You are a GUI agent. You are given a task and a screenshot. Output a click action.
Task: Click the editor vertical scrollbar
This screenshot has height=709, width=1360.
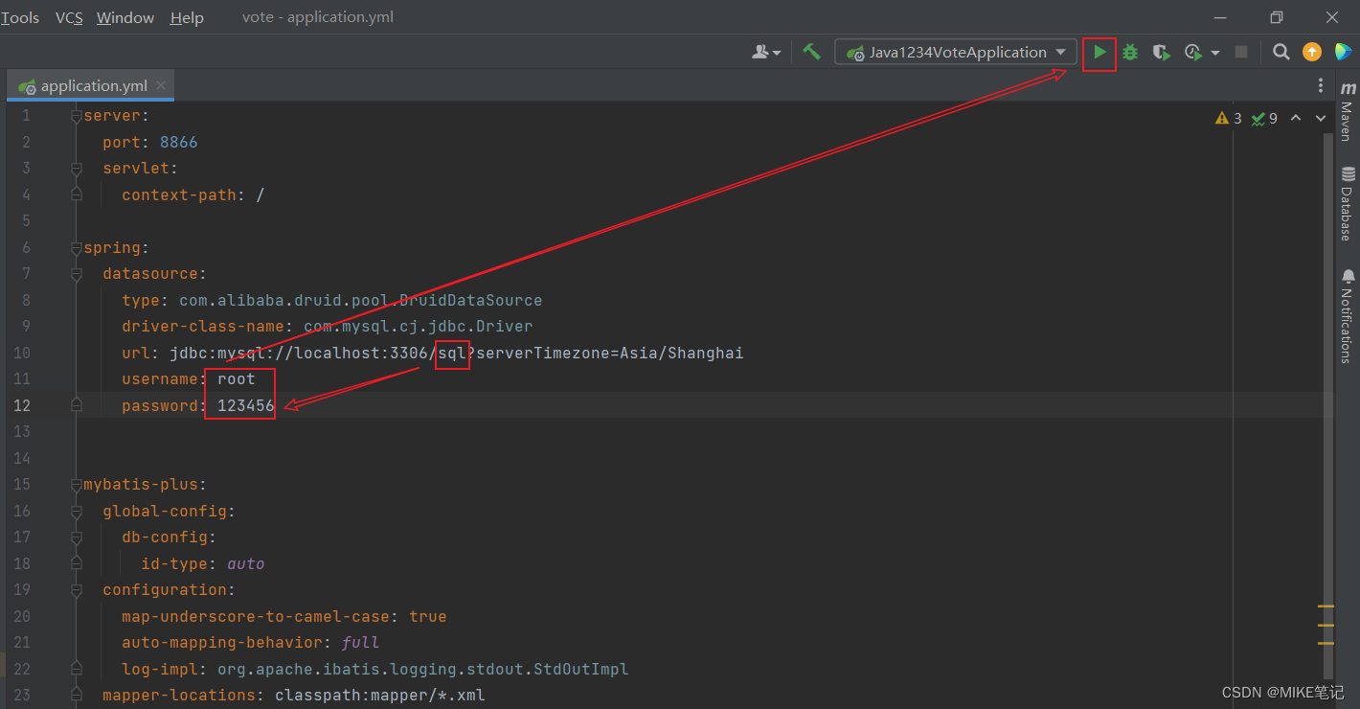tap(1328, 405)
